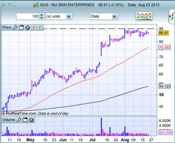This screenshot has height=143, width=175.
Task: Click NUS - NU SKIN ENTERPRISES title
Action: pos(67,5)
